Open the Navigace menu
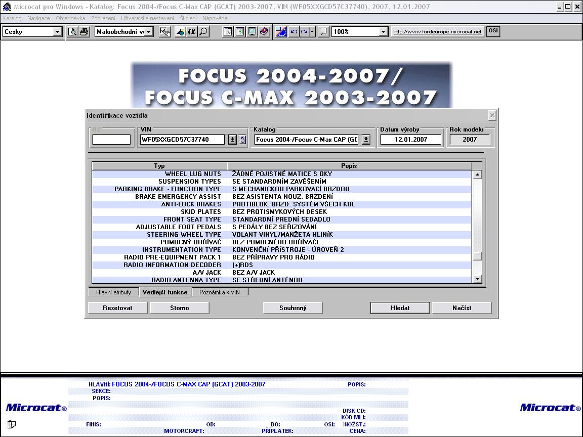This screenshot has width=583, height=437. click(38, 18)
